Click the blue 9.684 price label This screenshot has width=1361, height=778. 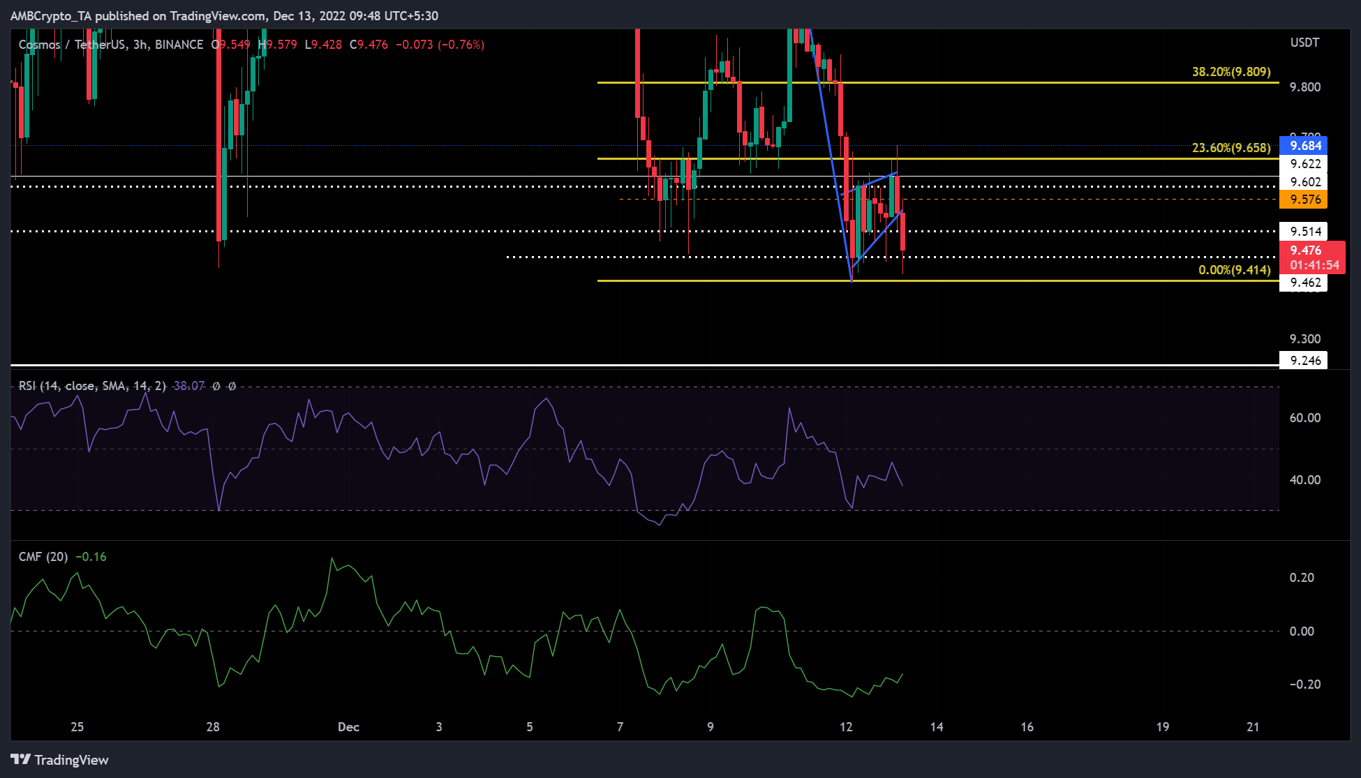coord(1303,146)
